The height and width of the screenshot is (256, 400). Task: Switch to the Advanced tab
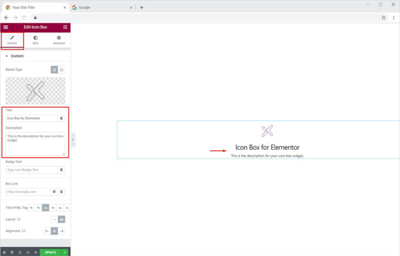pyautogui.click(x=59, y=40)
